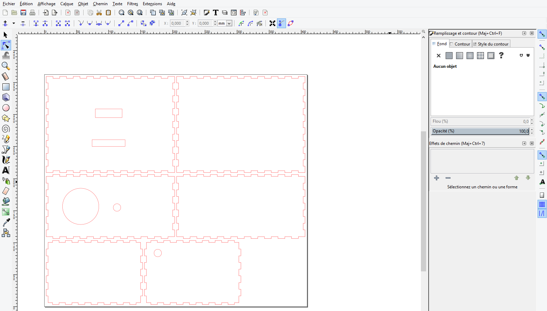This screenshot has width=547, height=311.
Task: Select the Star polygon tool
Action: click(x=6, y=118)
